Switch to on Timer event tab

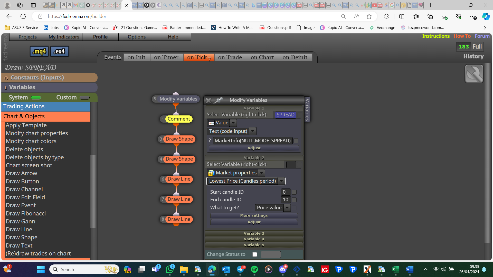166,57
